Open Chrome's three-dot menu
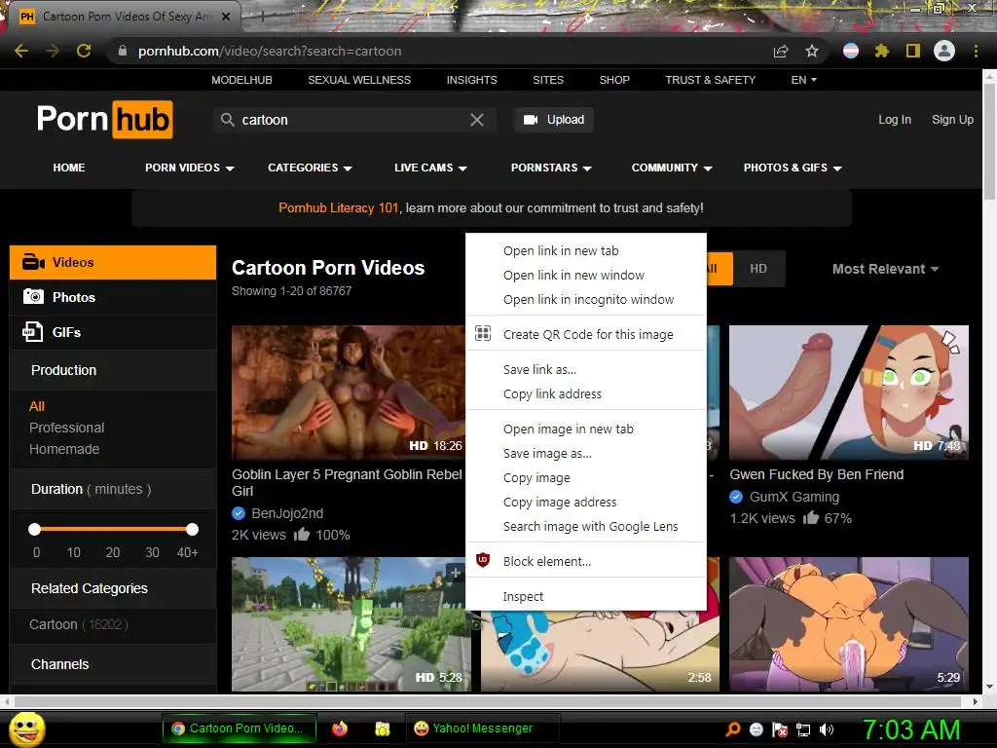The image size is (997, 748). (x=976, y=51)
